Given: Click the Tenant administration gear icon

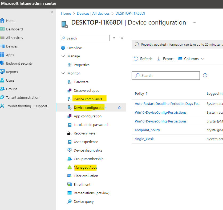Looking at the screenshot, I should point(2,97).
